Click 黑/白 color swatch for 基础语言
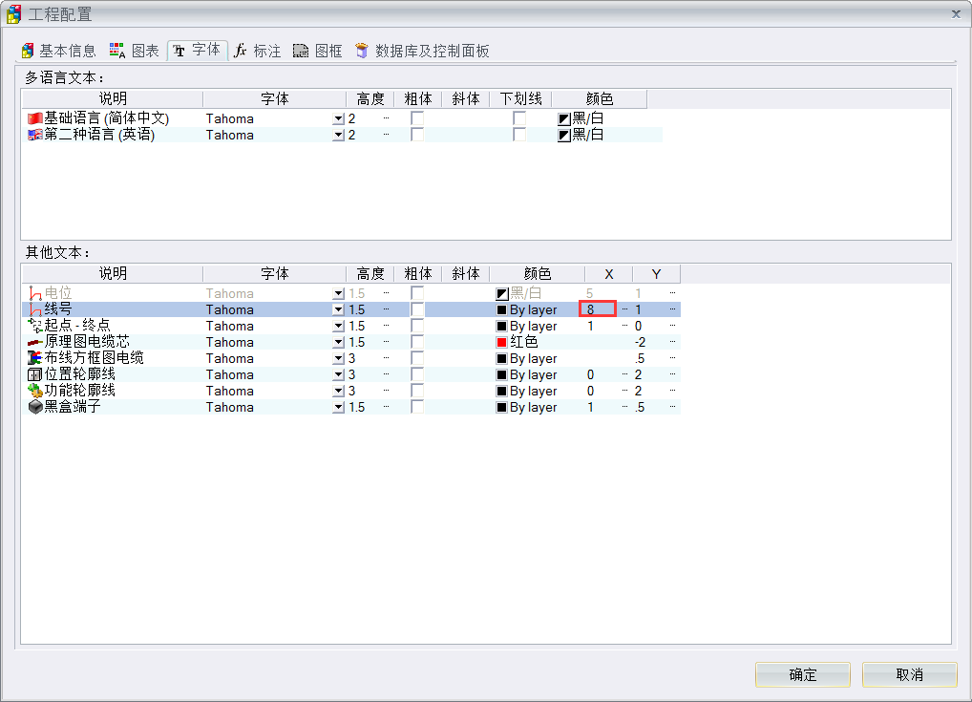The height and width of the screenshot is (702, 972). 563,119
